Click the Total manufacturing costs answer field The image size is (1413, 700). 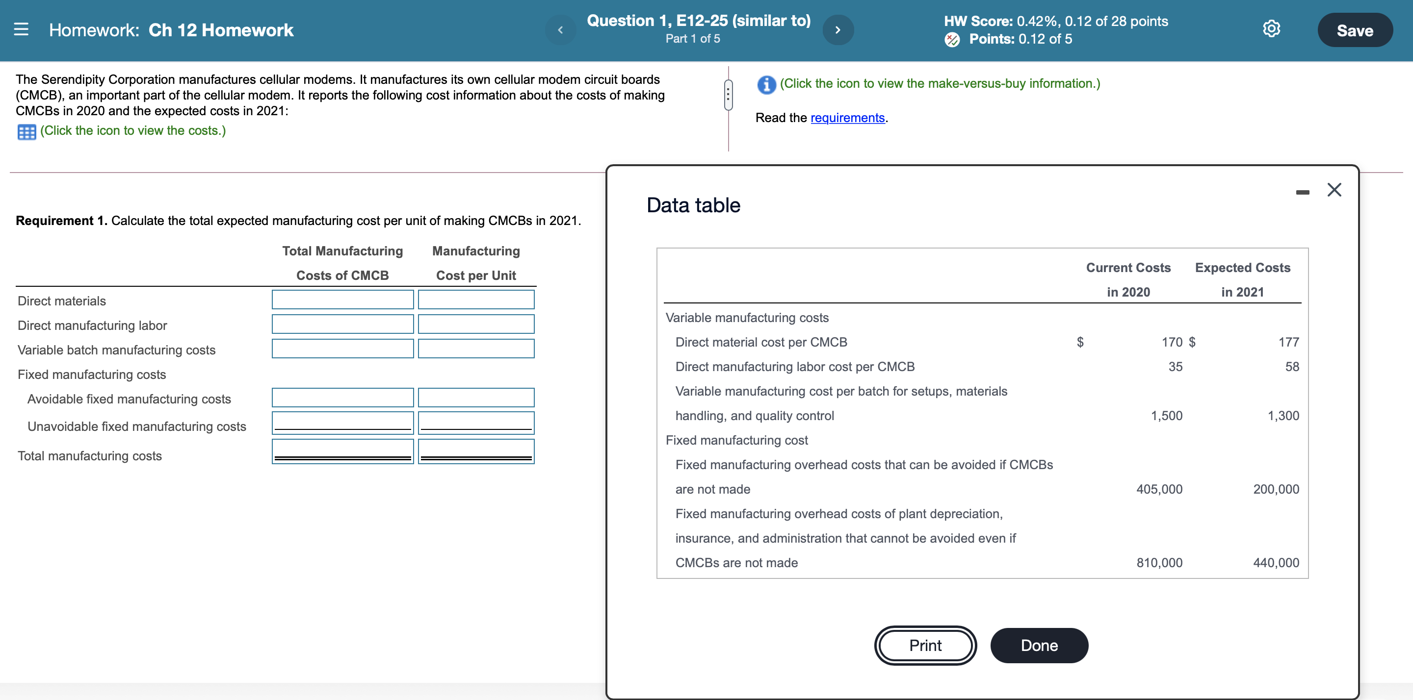pyautogui.click(x=342, y=450)
